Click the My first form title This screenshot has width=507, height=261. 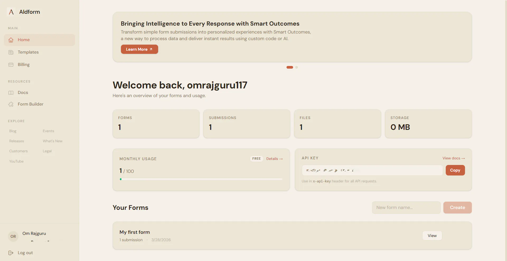click(135, 232)
